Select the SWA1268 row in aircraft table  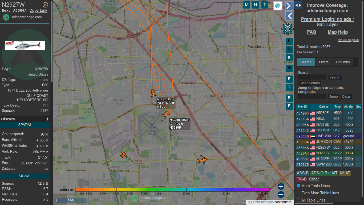click(328, 164)
